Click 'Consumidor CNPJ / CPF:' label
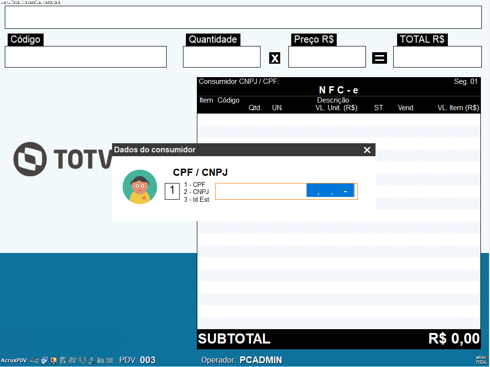The width and height of the screenshot is (490, 367). click(239, 81)
